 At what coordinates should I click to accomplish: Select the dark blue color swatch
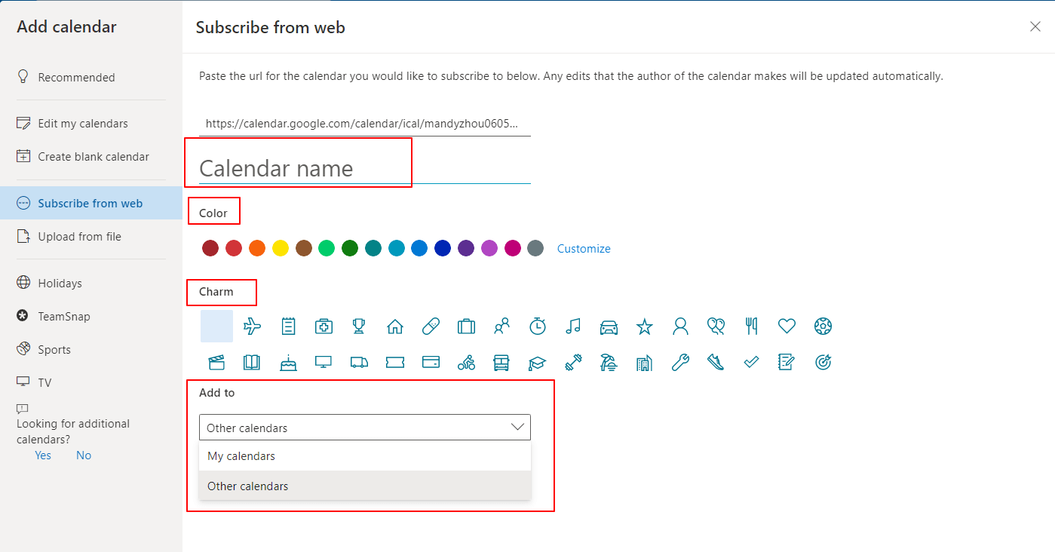[x=443, y=248]
